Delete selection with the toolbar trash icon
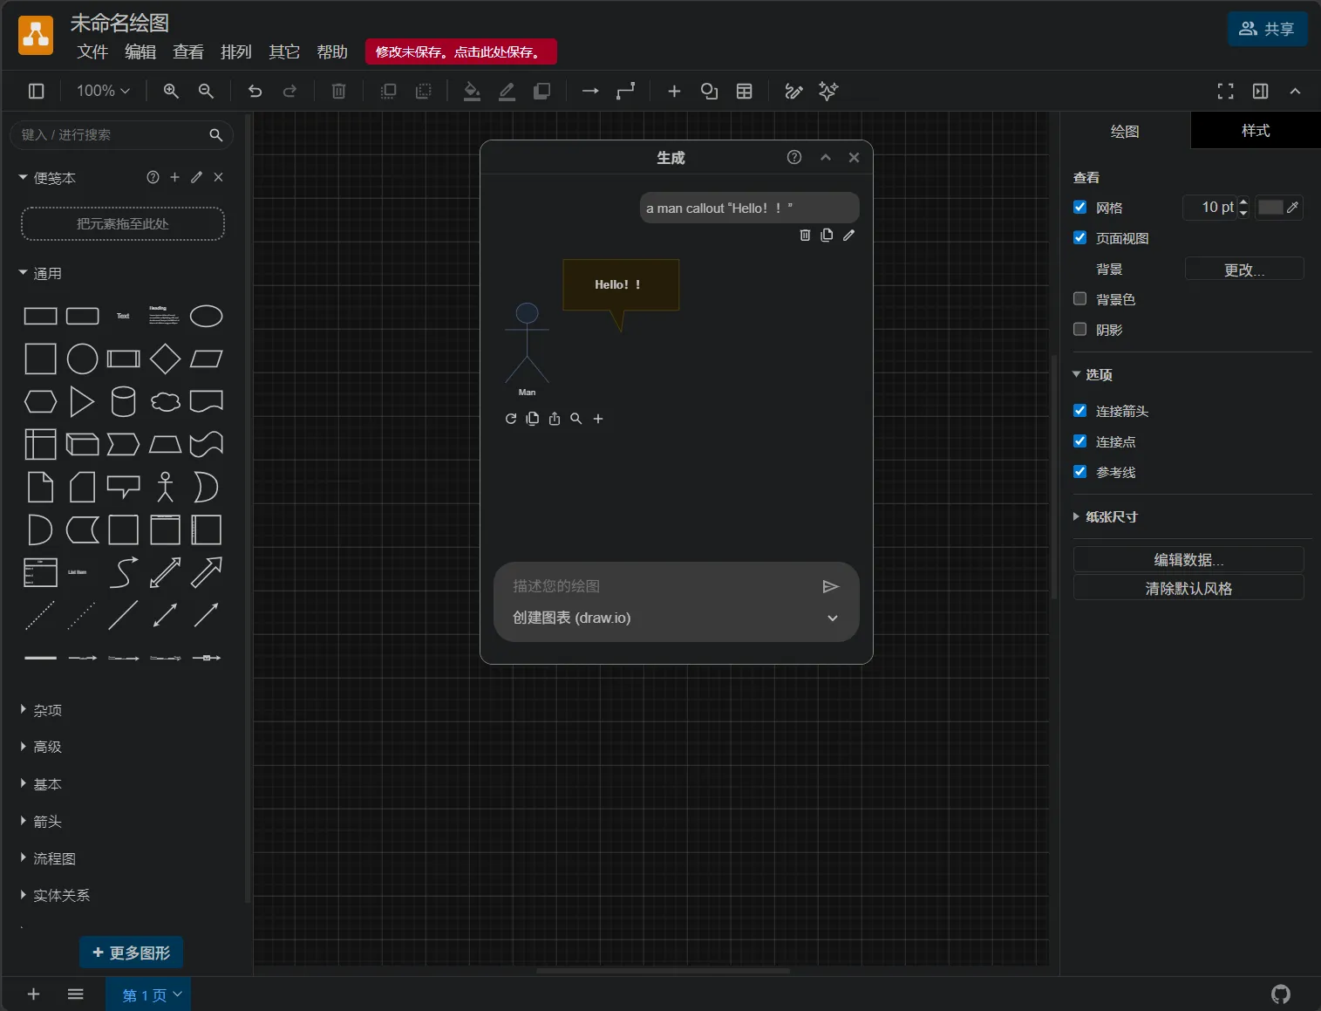This screenshot has width=1321, height=1011. click(x=339, y=91)
